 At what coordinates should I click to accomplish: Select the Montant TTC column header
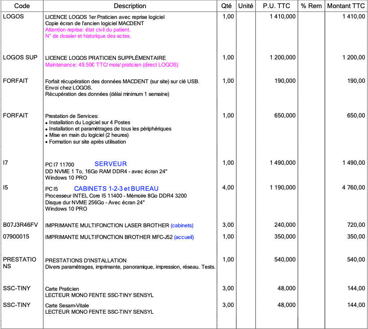point(346,6)
